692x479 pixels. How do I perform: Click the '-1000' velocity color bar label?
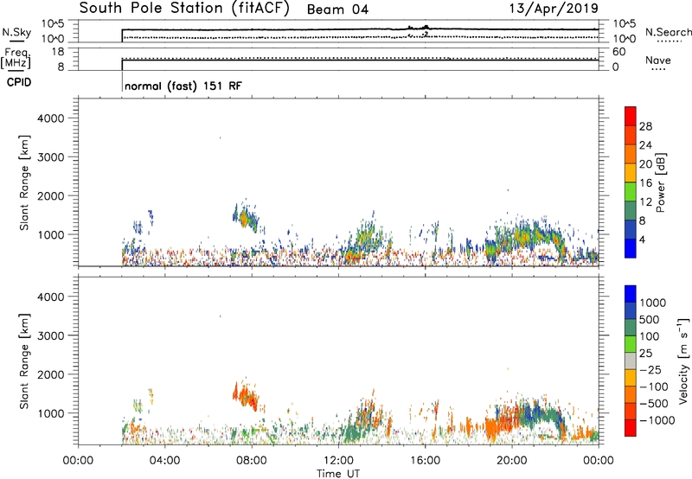click(x=657, y=420)
